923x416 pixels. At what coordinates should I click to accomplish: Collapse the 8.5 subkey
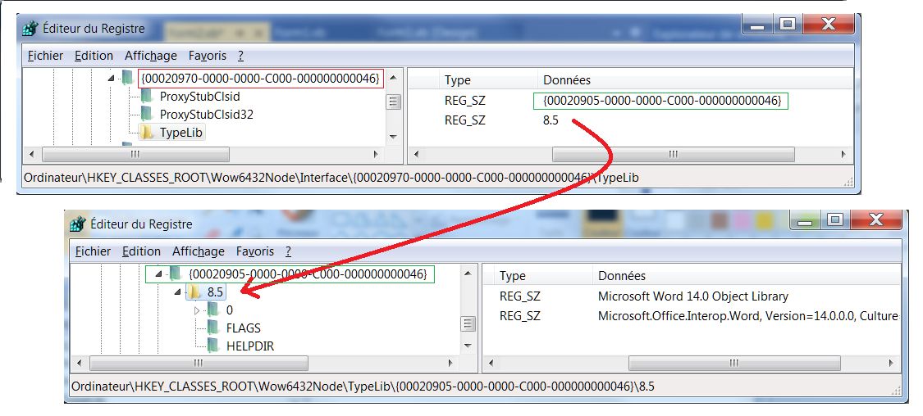point(178,292)
